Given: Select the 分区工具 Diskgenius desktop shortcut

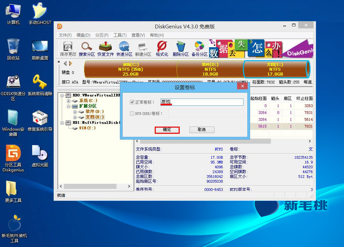Looking at the screenshot, I should point(13,158).
